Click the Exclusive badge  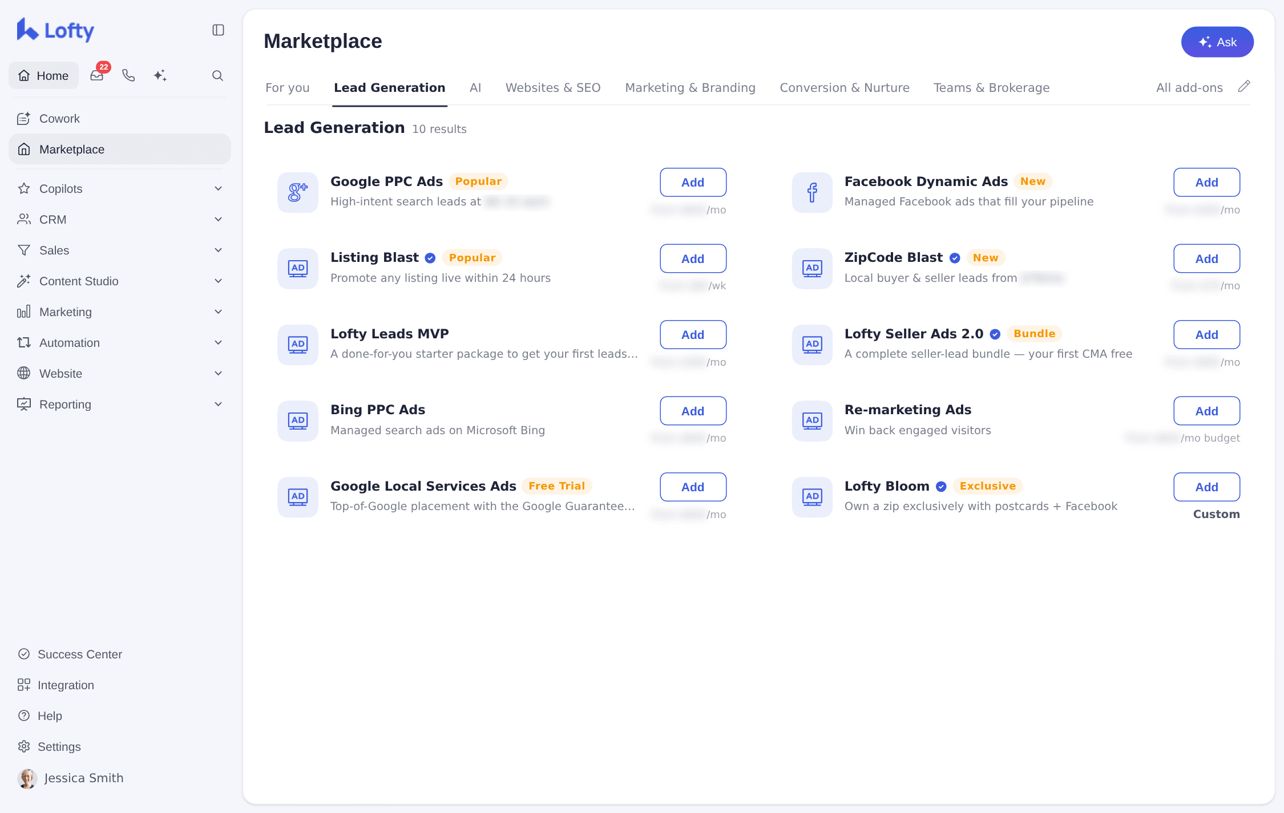(987, 486)
